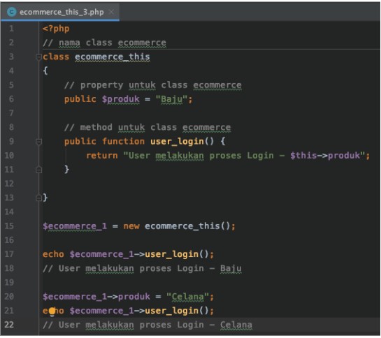Image resolution: width=381 pixels, height=338 pixels.
Task: Click the comment text on line 22
Action: (x=148, y=325)
